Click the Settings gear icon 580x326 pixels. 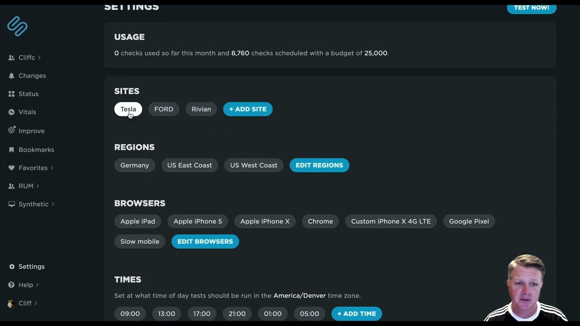[12, 267]
